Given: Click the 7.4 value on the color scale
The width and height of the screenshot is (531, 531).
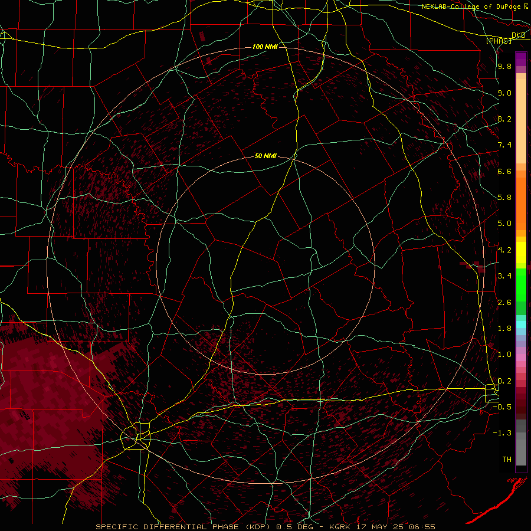Looking at the screenshot, I should pyautogui.click(x=504, y=145).
